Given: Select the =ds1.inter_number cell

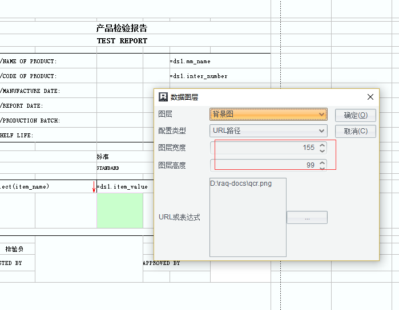Looking at the screenshot, I should tap(199, 76).
